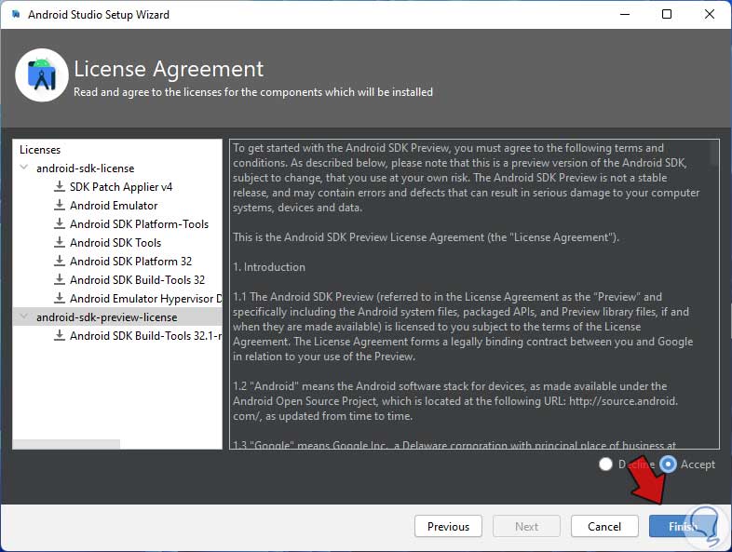Click the Finish button
This screenshot has width=732, height=552.
pyautogui.click(x=683, y=526)
